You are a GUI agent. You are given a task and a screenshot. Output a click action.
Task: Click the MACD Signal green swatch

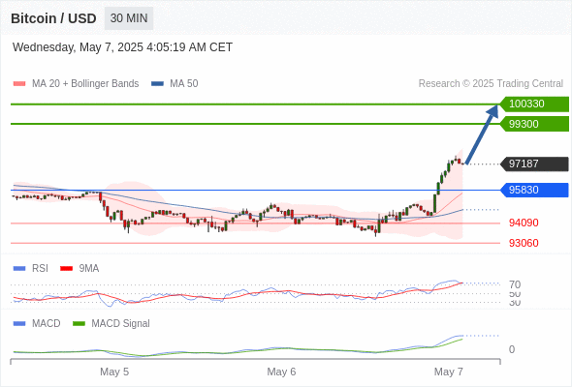(x=79, y=323)
